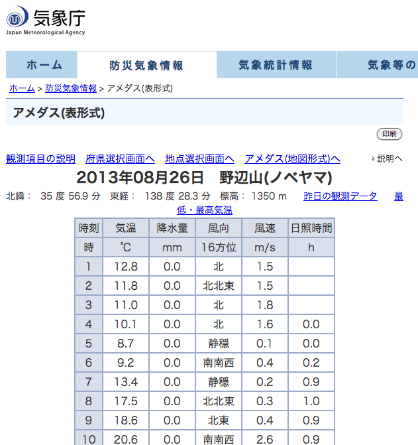The height and width of the screenshot is (445, 418).
Task: Click the 風速 column header
Action: [x=265, y=228]
